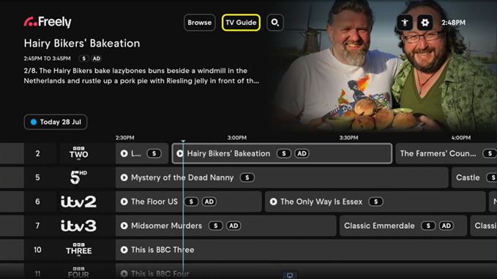This screenshot has width=497, height=279.
Task: Click the 3:00PM time label
Action: tap(236, 137)
